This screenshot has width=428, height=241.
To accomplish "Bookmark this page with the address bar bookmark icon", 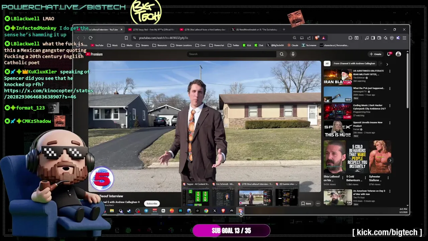I will (126, 38).
